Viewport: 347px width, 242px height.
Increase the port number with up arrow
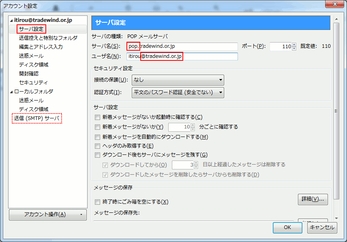tap(294, 44)
